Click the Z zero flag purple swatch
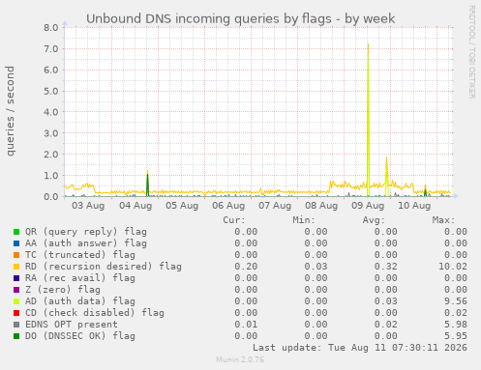This screenshot has height=370, width=481. click(x=16, y=290)
